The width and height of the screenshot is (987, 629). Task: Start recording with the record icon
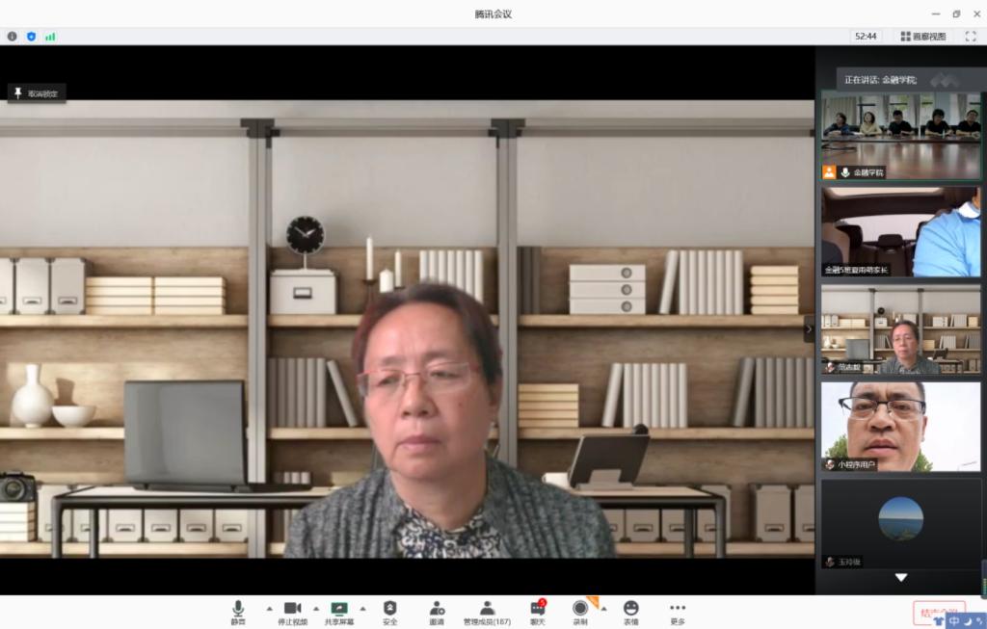pyautogui.click(x=580, y=611)
